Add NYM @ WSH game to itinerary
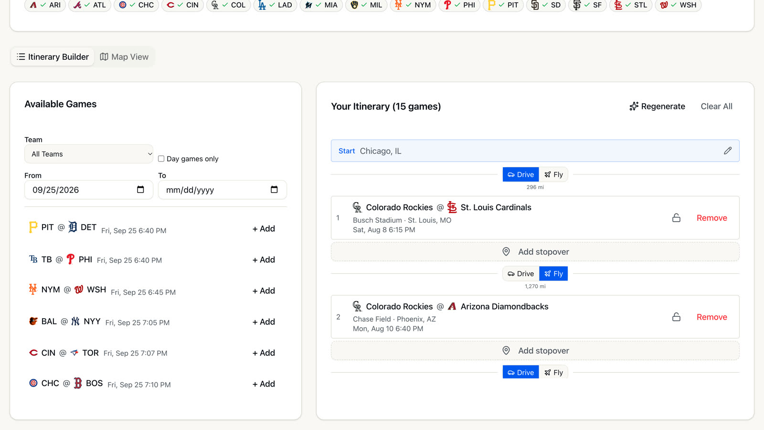Screen dimensions: 764x430 point(264,290)
